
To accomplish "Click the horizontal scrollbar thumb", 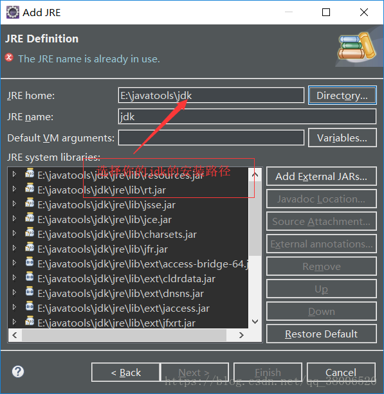I will pyautogui.click(x=124, y=335).
